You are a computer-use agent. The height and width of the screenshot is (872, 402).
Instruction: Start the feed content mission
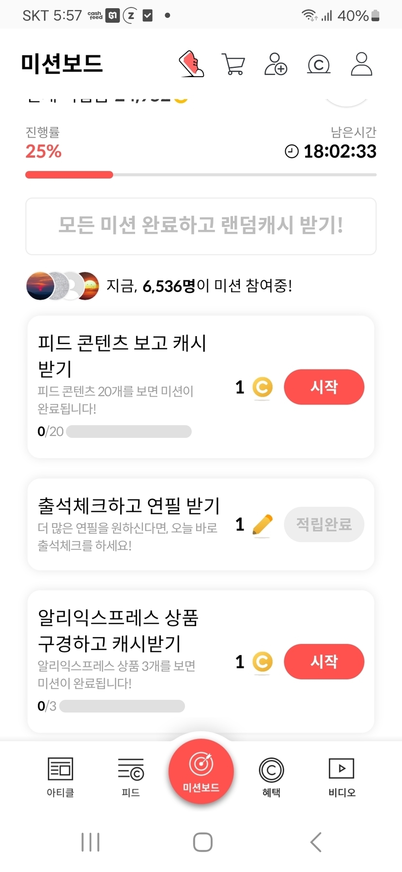(324, 387)
